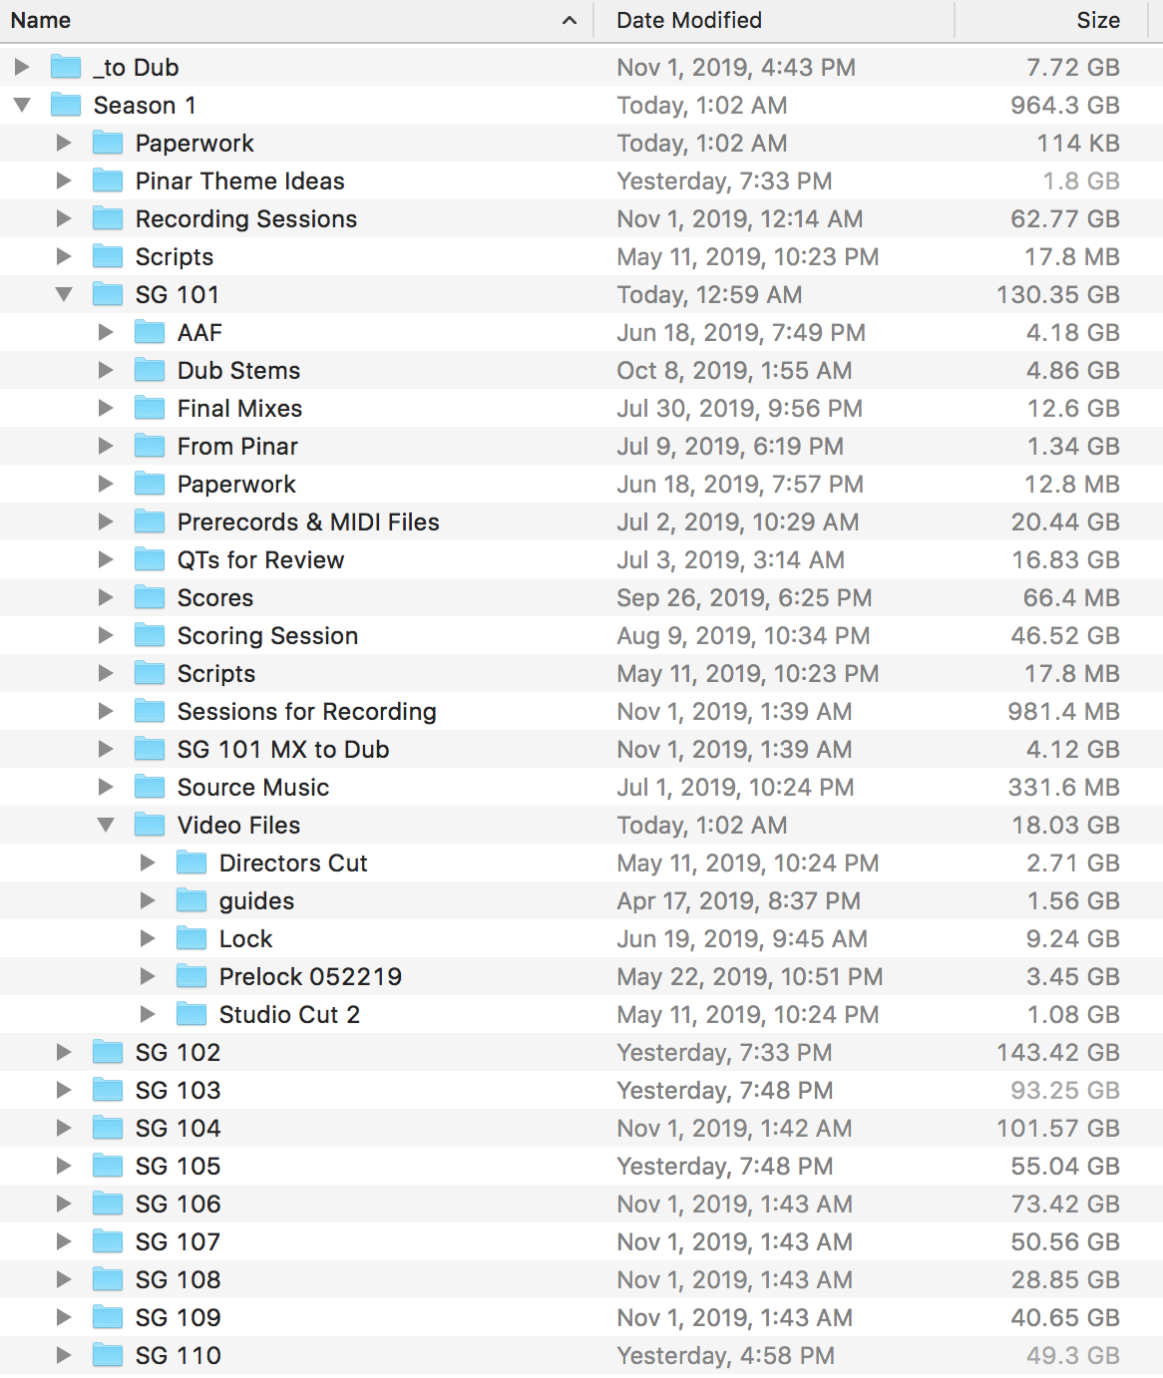
Task: Select the Prelock 052219 folder icon
Action: click(192, 977)
